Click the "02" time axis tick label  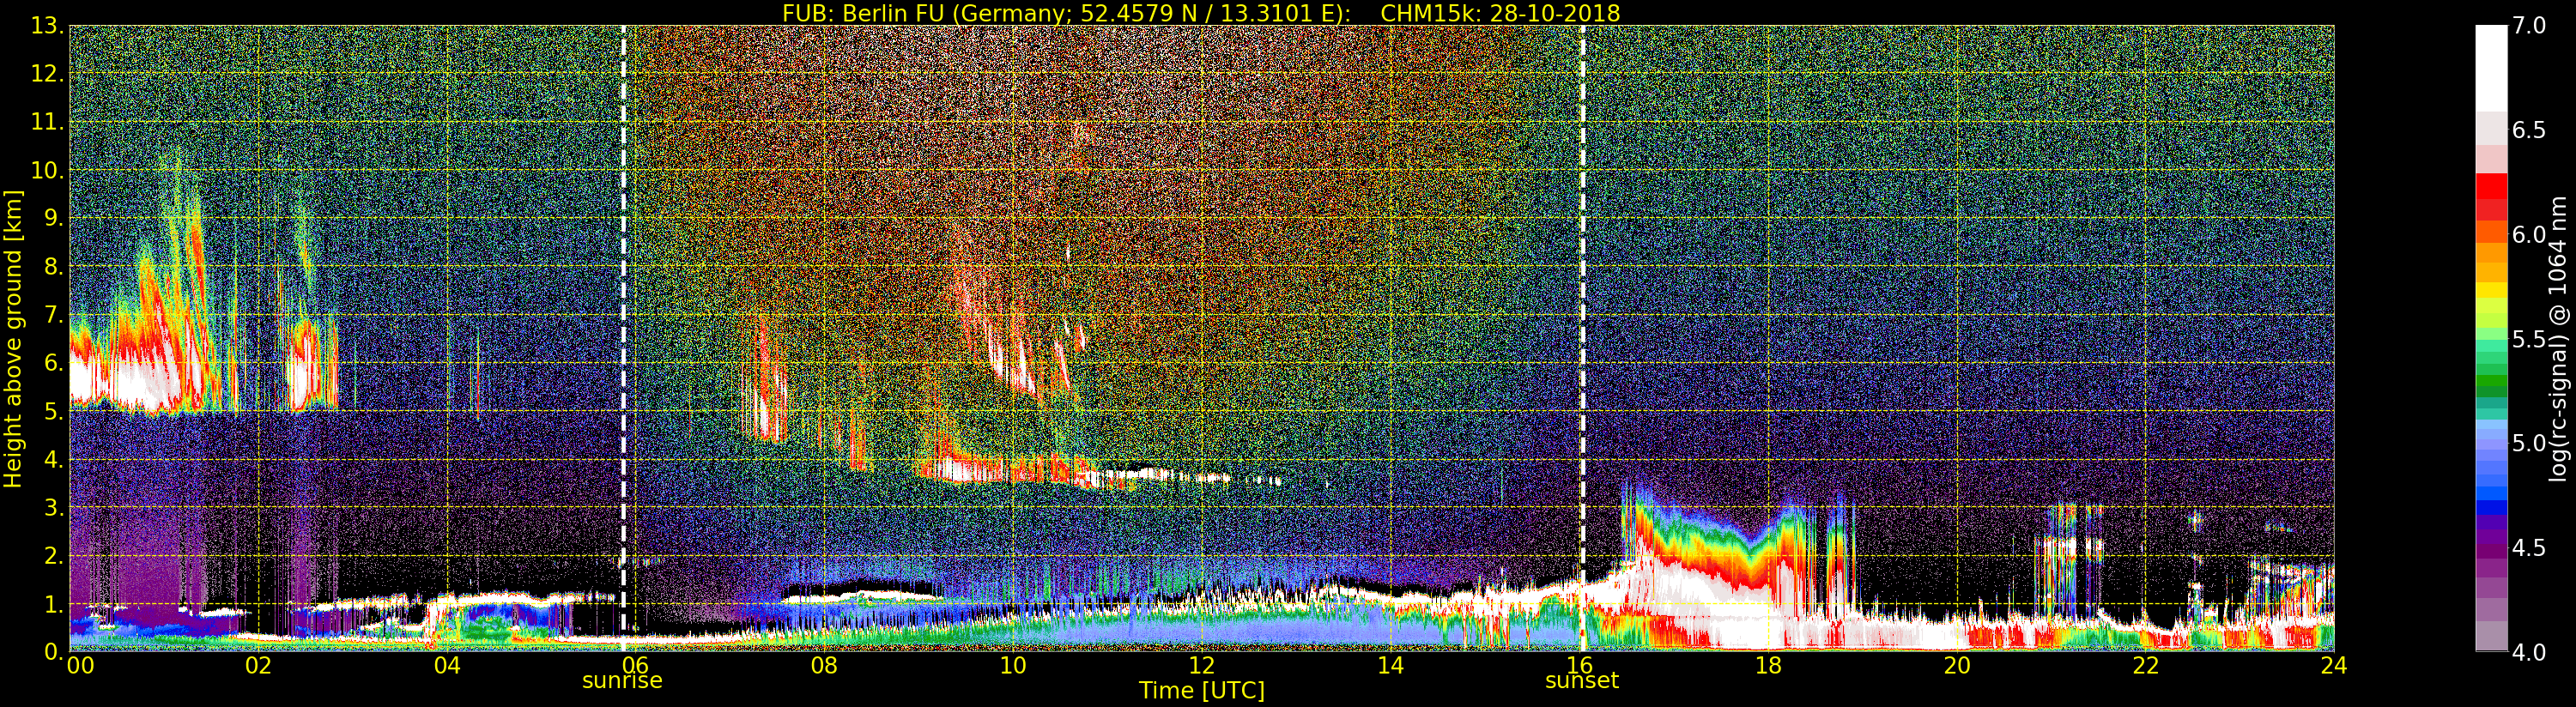coord(258,665)
